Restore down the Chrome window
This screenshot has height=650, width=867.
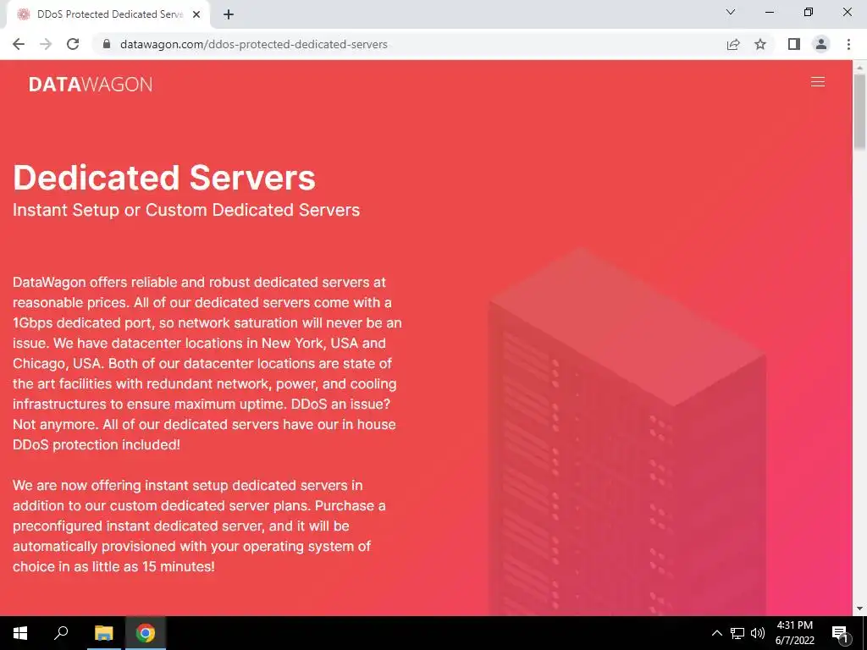point(809,12)
